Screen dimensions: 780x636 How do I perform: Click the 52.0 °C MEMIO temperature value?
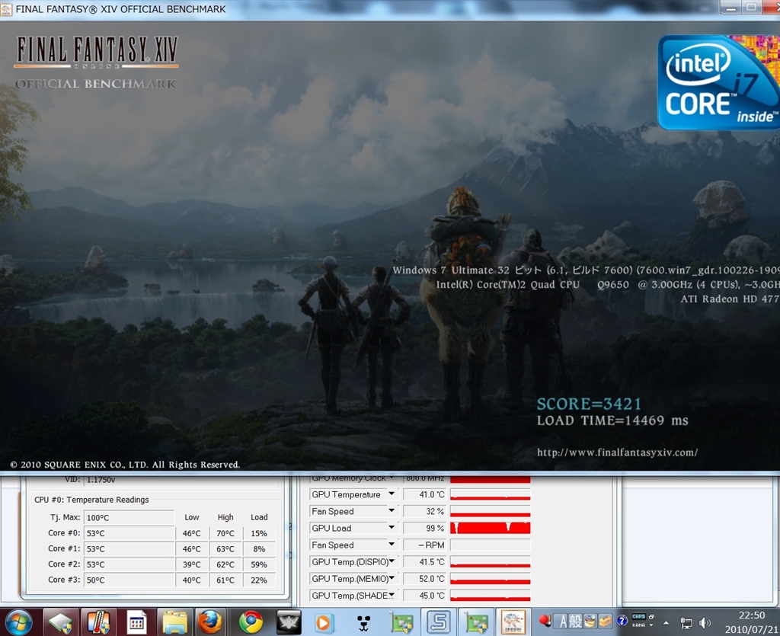pos(425,579)
